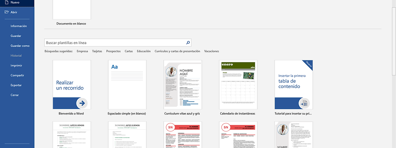Image resolution: width=396 pixels, height=148 pixels.
Task: Search suggested term Prospectos
Action: [113, 51]
